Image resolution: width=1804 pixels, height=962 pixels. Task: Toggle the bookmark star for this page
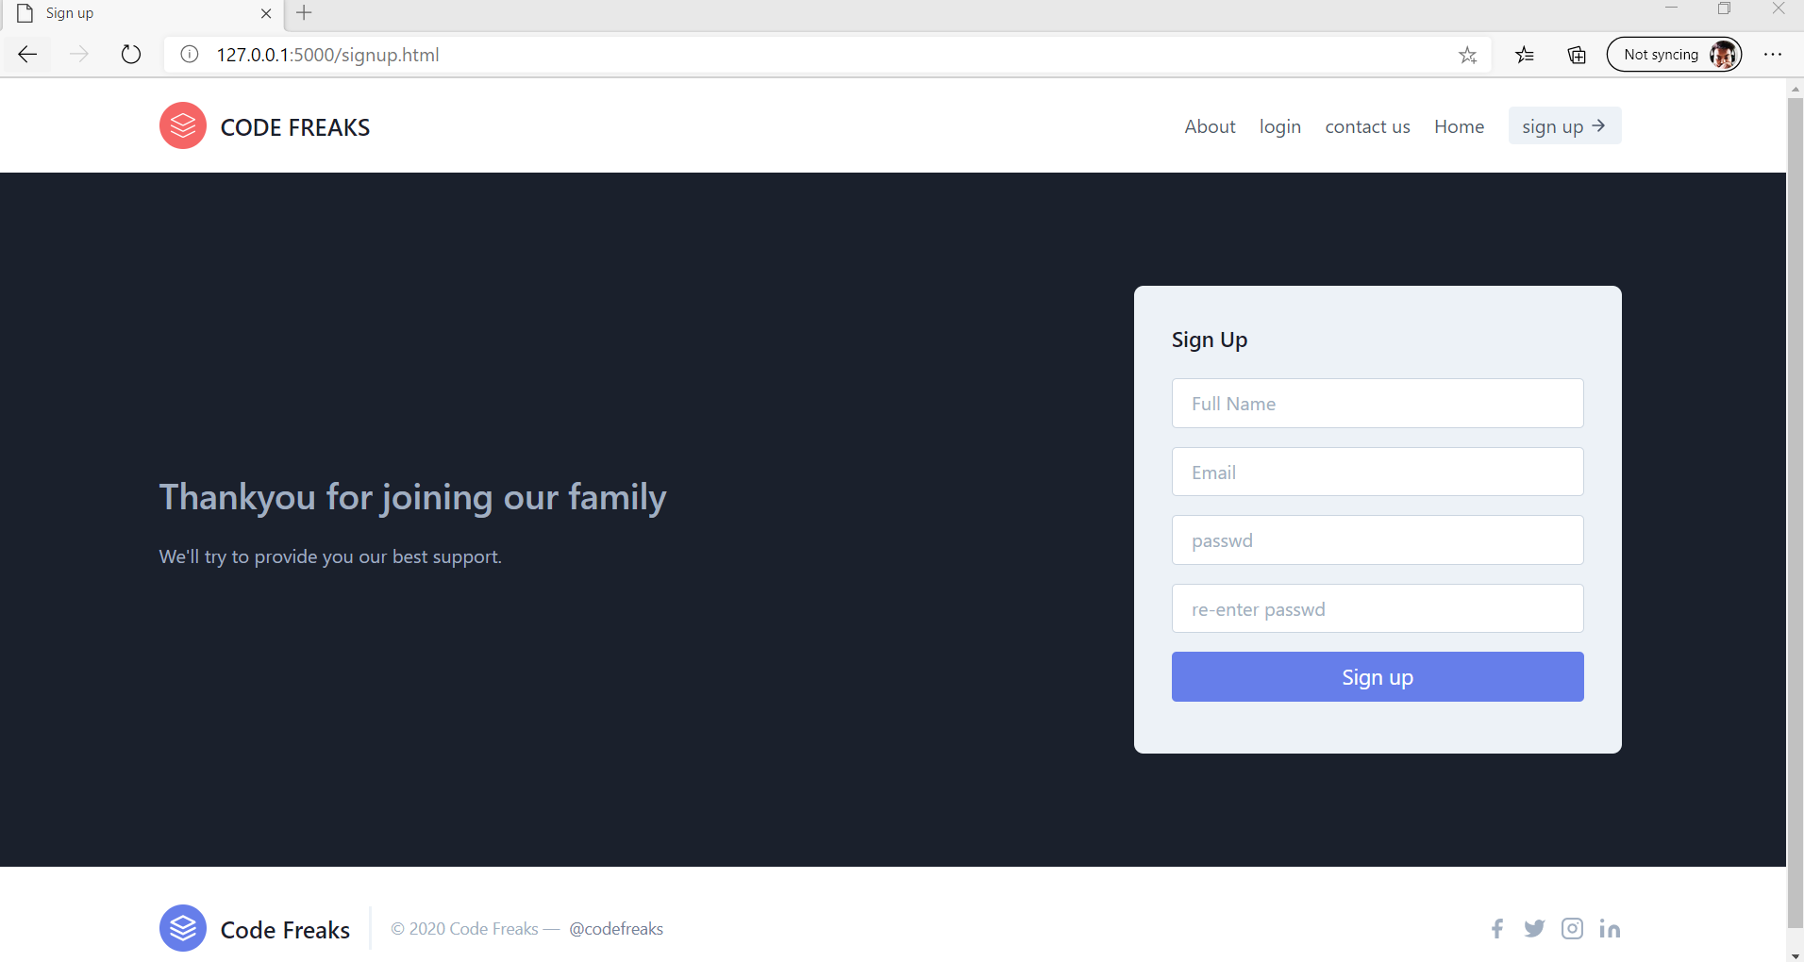[1467, 55]
